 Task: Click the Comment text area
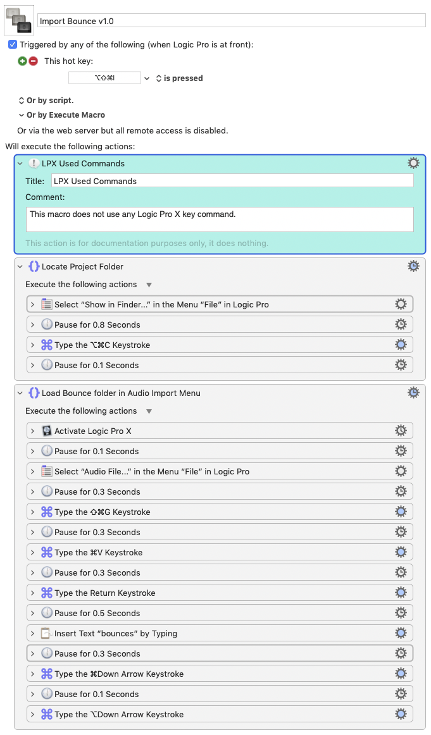tap(220, 219)
